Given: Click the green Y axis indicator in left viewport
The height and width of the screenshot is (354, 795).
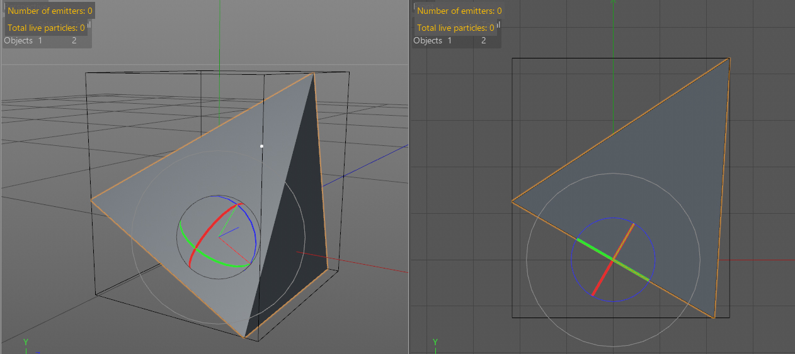Looking at the screenshot, I should coord(26,342).
